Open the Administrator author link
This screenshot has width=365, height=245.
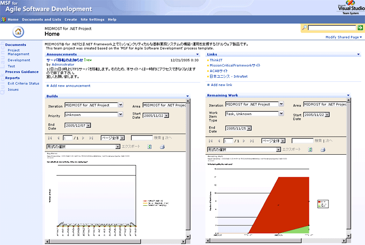tap(63, 65)
